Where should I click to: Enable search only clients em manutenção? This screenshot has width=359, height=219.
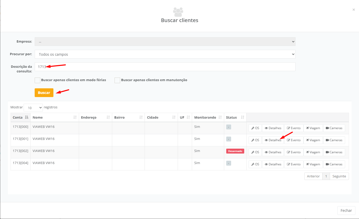(x=117, y=80)
